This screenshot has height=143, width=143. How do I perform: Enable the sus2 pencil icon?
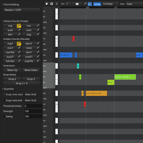click(x=38, y=30)
